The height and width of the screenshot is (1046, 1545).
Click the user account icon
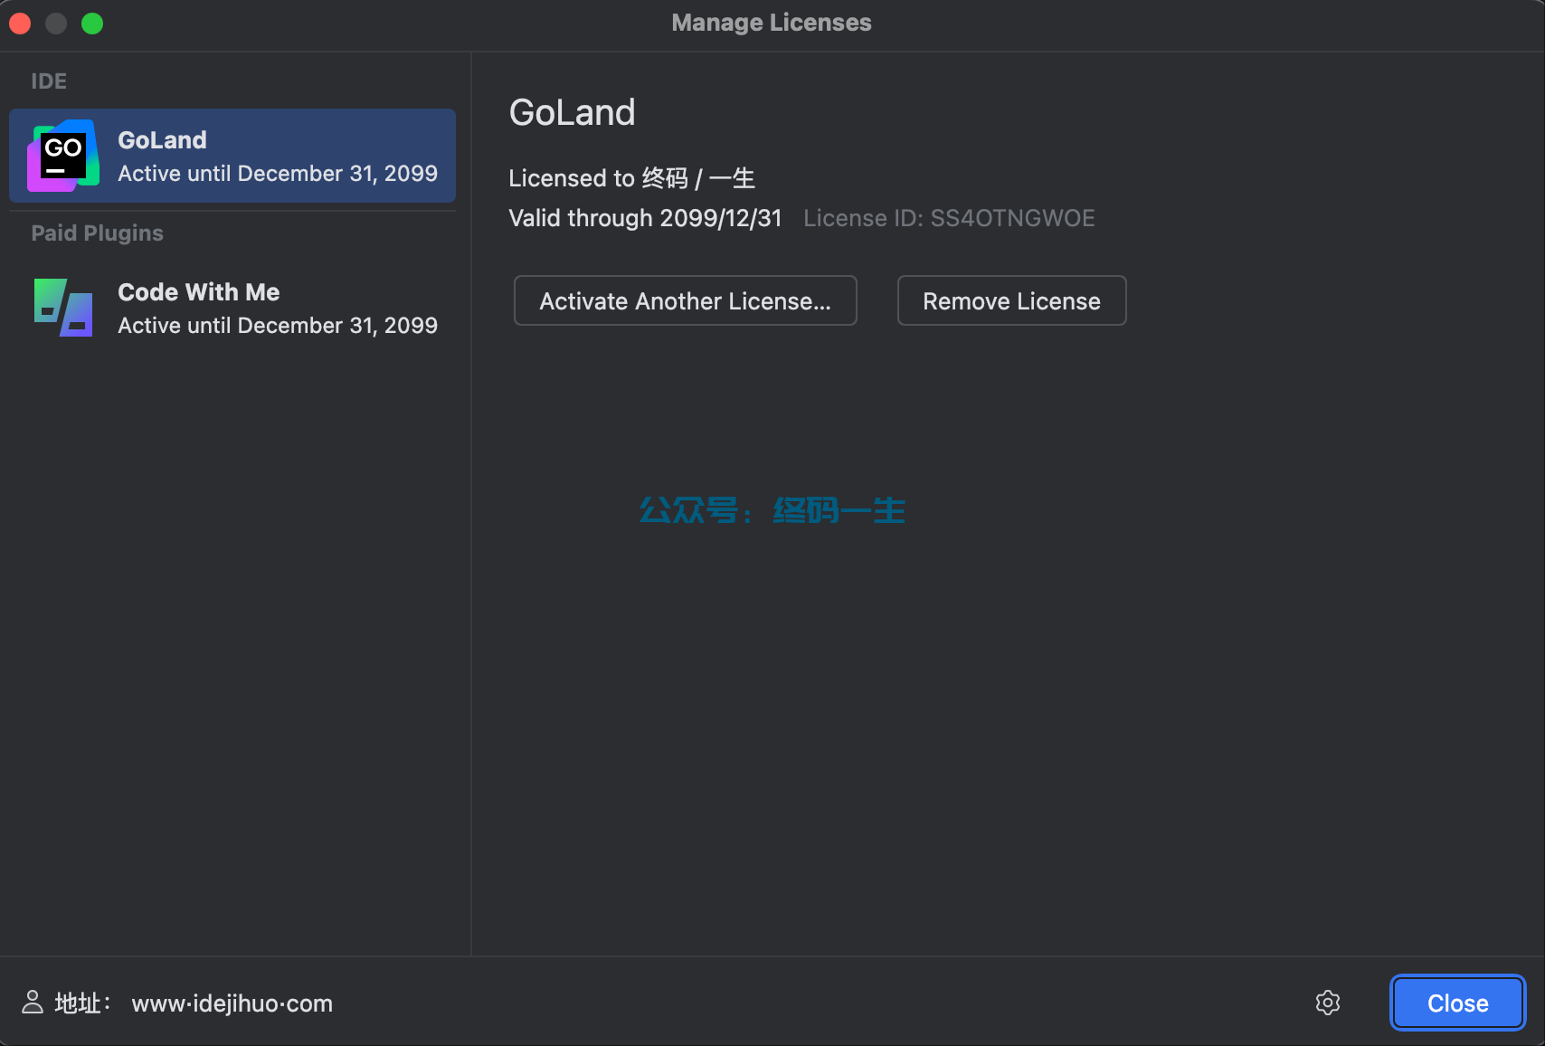pyautogui.click(x=33, y=1002)
